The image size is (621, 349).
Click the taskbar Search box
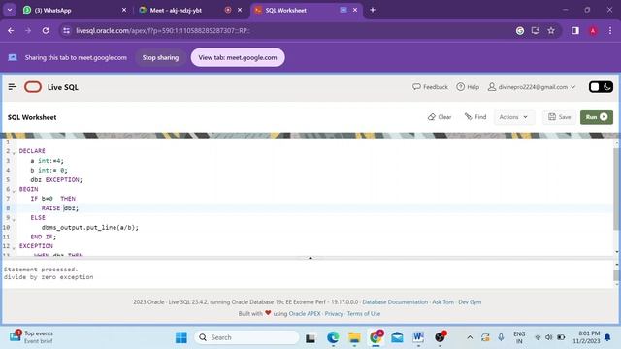[x=246, y=337]
